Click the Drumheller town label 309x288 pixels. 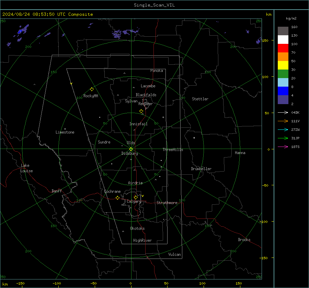coord(201,169)
